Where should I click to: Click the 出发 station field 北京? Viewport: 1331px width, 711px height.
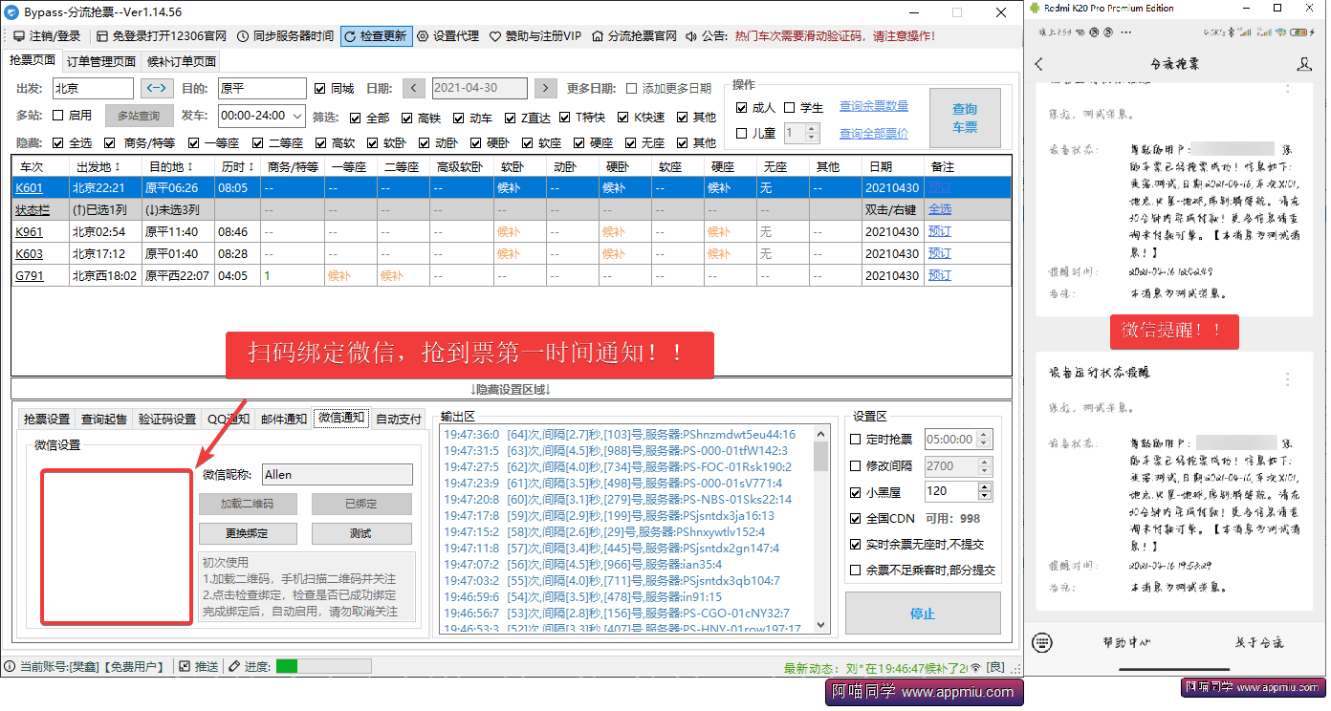[93, 88]
